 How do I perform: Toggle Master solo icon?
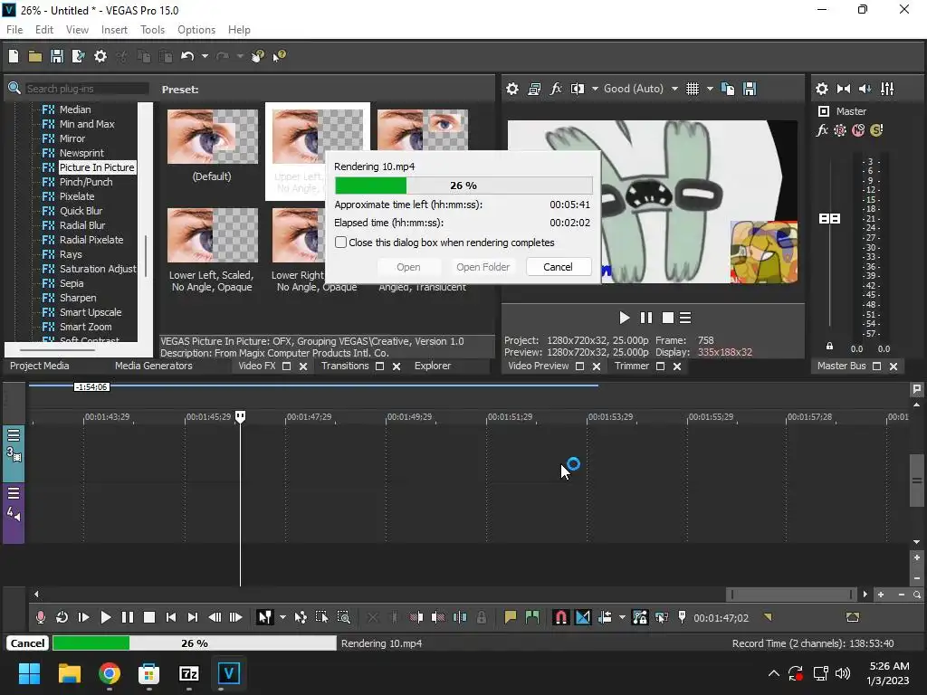click(x=876, y=130)
